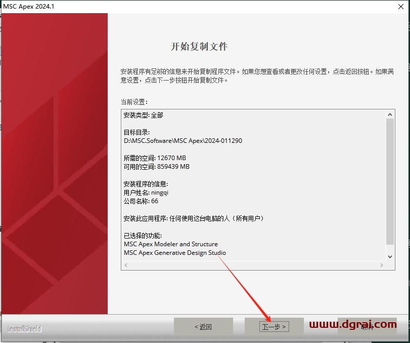The width and height of the screenshot is (410, 343).
Task: Click the line 可用的空间: 859439 MB
Action: [156, 167]
